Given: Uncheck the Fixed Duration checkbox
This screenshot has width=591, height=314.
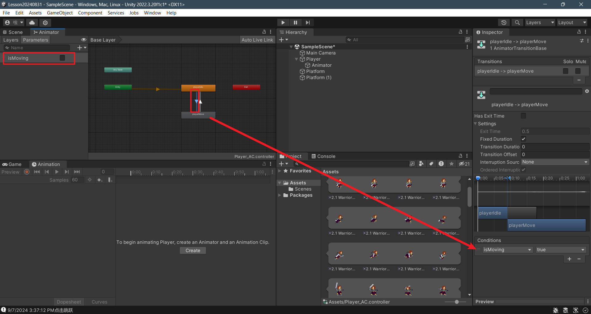Looking at the screenshot, I should [523, 139].
